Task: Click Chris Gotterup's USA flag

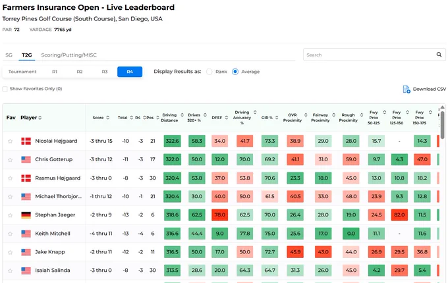Action: click(26, 159)
